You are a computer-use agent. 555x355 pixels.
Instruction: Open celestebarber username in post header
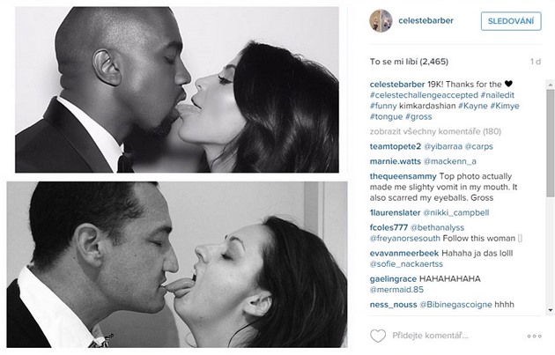pyautogui.click(x=425, y=20)
